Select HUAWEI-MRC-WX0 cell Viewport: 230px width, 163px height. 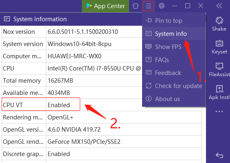tap(74, 56)
